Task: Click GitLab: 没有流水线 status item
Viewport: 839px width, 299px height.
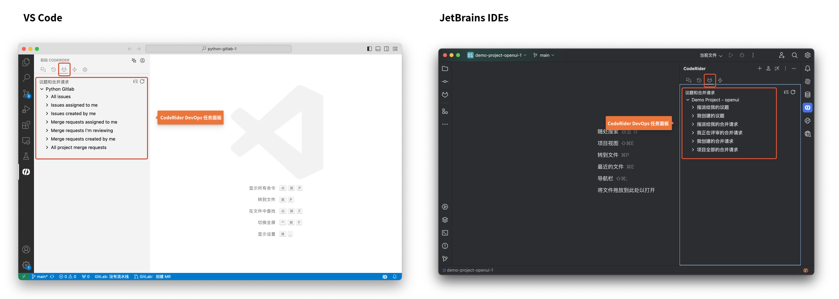Action: (112, 277)
